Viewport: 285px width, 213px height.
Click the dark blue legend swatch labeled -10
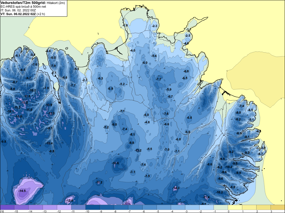click(93, 207)
